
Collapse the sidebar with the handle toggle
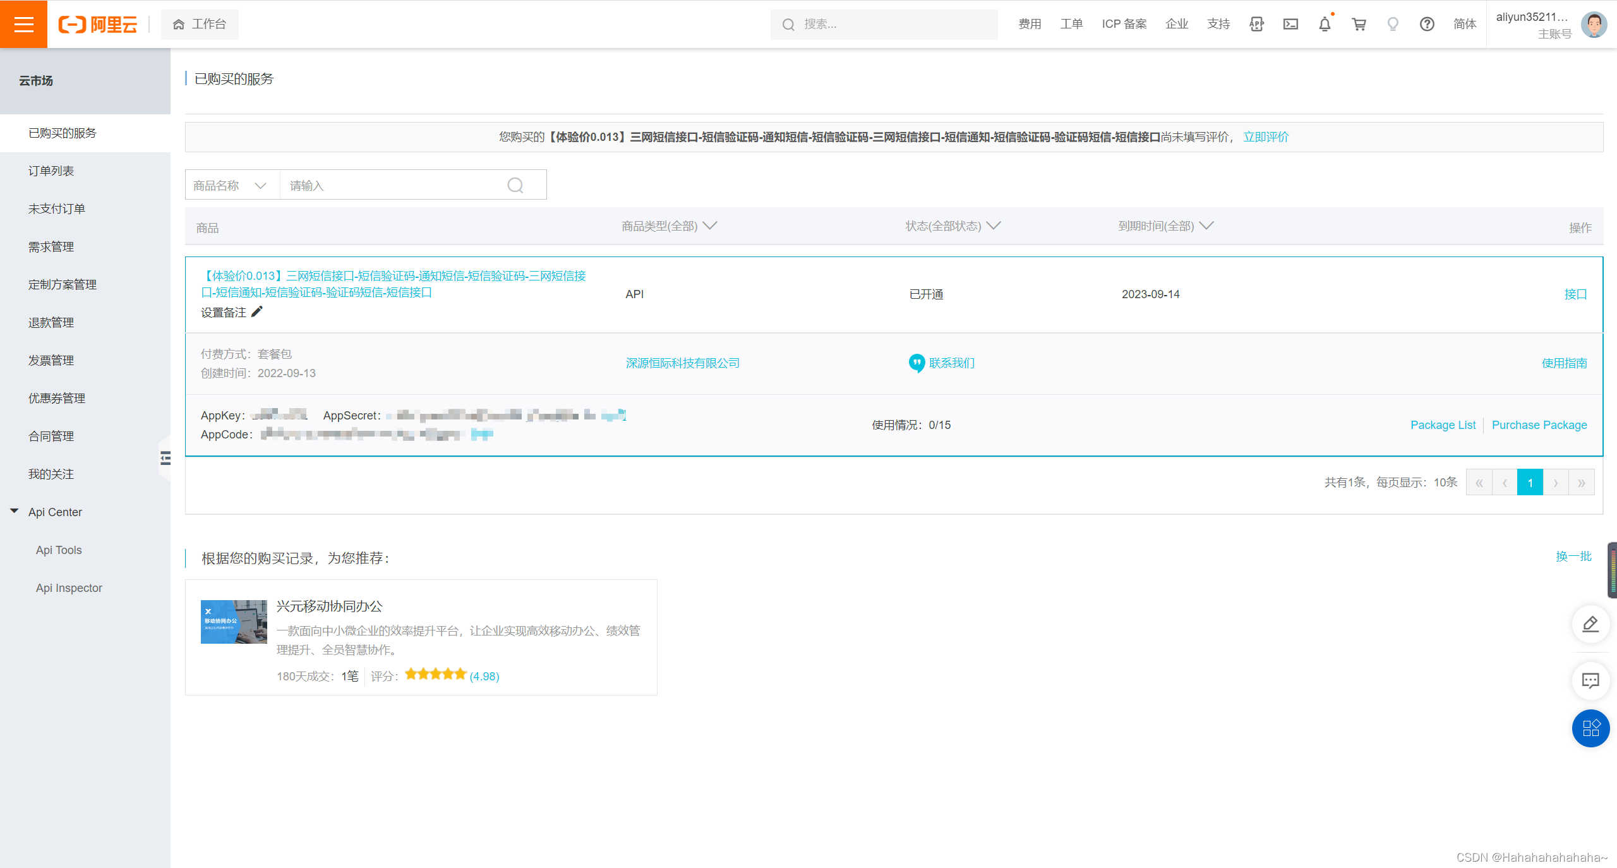point(165,458)
